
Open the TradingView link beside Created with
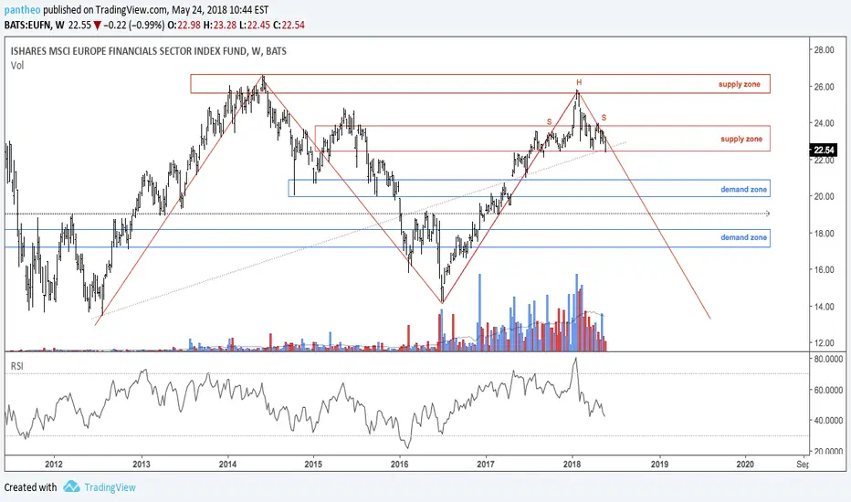110,486
